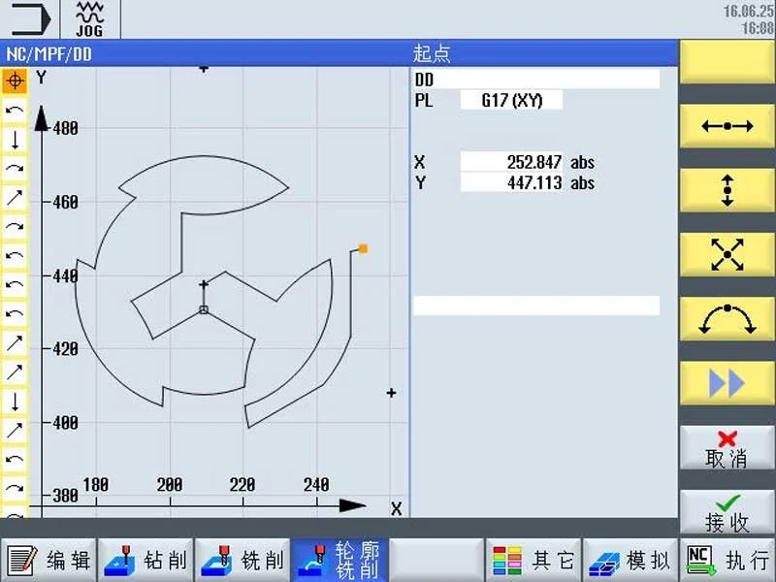Click the auto-fit four-way arrows softkey
776x582 pixels.
[727, 254]
